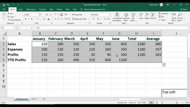Click the Share button
Screen dimensions: 190x107
click(183, 9)
